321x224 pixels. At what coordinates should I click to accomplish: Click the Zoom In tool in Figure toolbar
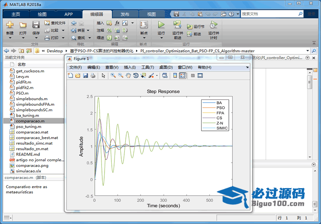pyautogui.click(x=113, y=76)
